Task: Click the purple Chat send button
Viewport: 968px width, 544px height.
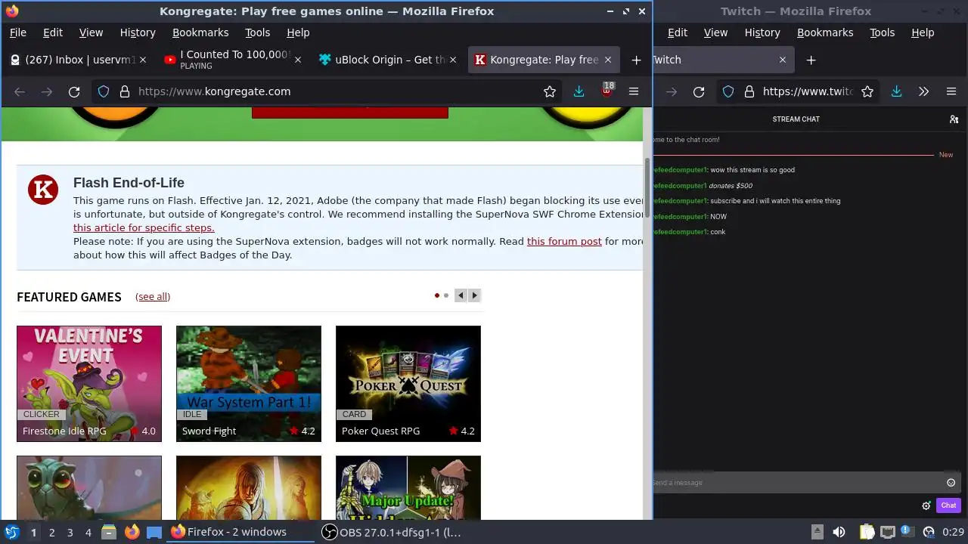Action: coord(948,505)
